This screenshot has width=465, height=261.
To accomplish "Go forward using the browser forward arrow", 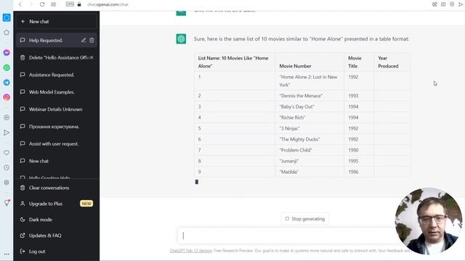I will [x=31, y=4].
